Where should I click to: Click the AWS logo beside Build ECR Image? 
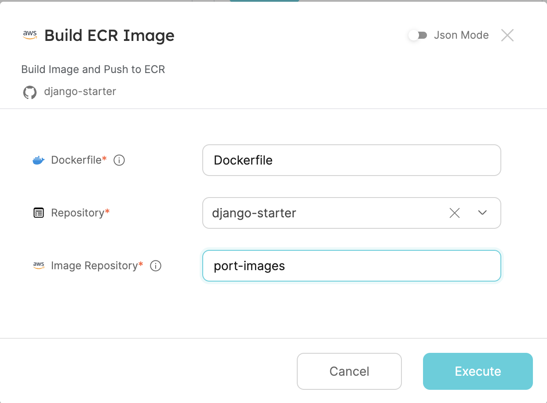pos(30,35)
